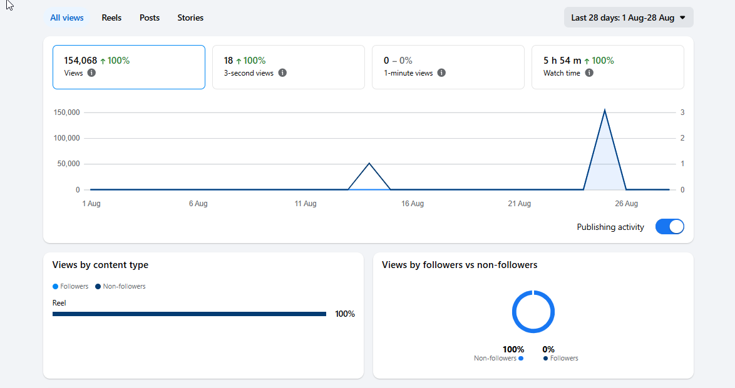This screenshot has width=735, height=388.
Task: Click the tall chart peak near 26 Aug
Action: coord(605,111)
